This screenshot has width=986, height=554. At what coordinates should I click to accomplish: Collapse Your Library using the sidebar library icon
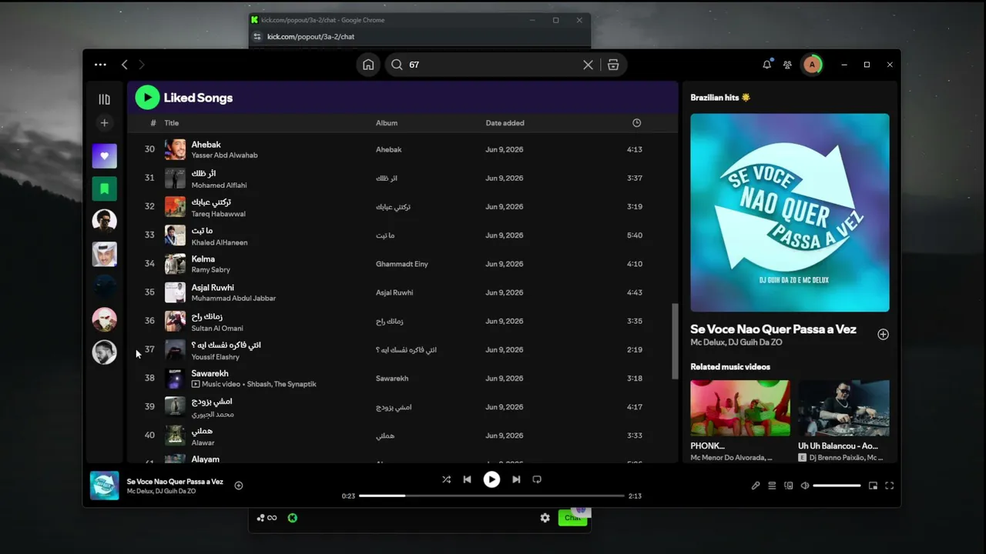pyautogui.click(x=105, y=99)
